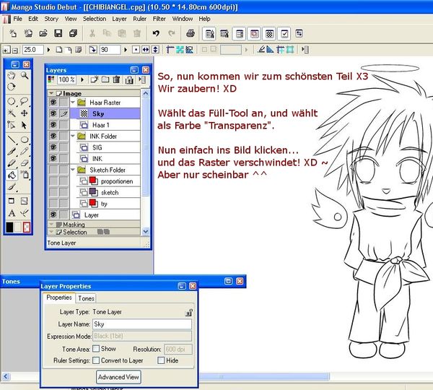Collapse the Haar Raster folder
This screenshot has width=433, height=390.
tap(73, 103)
